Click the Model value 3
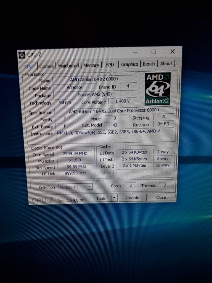Viewport: 212px width, 283px height. (115, 118)
